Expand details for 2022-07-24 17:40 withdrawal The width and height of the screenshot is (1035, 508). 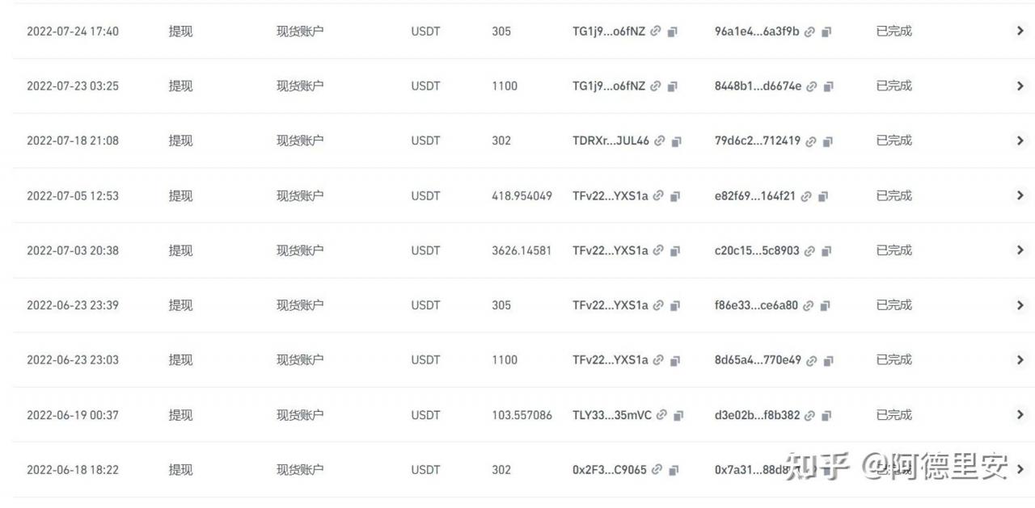pos(1020,31)
